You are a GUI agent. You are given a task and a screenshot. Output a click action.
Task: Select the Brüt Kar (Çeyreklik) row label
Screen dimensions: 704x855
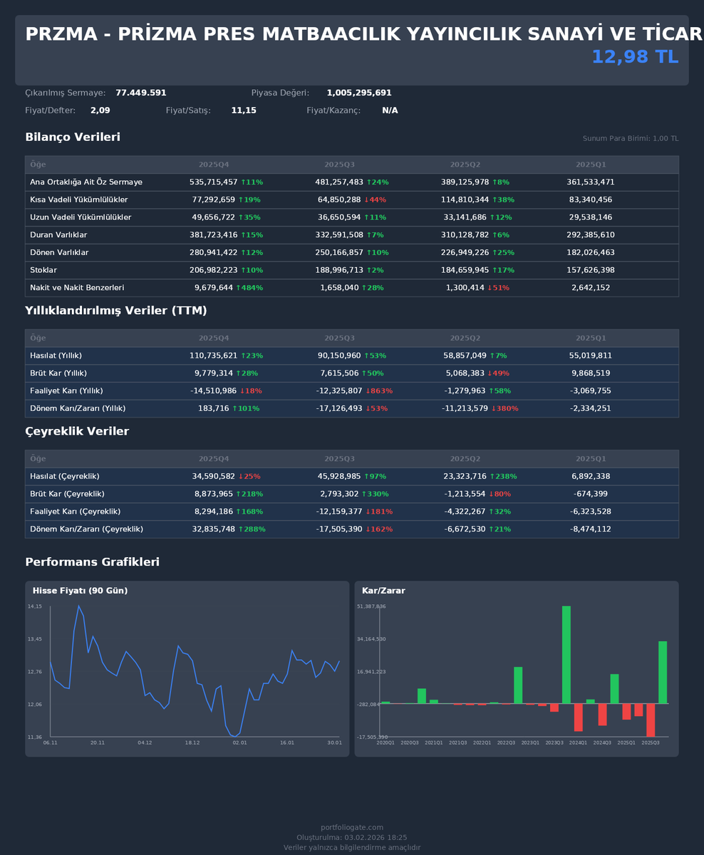pyautogui.click(x=67, y=494)
